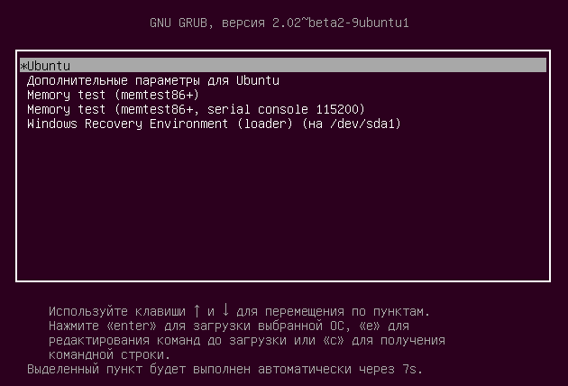Pick the memtest86+ serial console 115200 entry
Screen dimensions: 568x386
pyautogui.click(x=196, y=109)
